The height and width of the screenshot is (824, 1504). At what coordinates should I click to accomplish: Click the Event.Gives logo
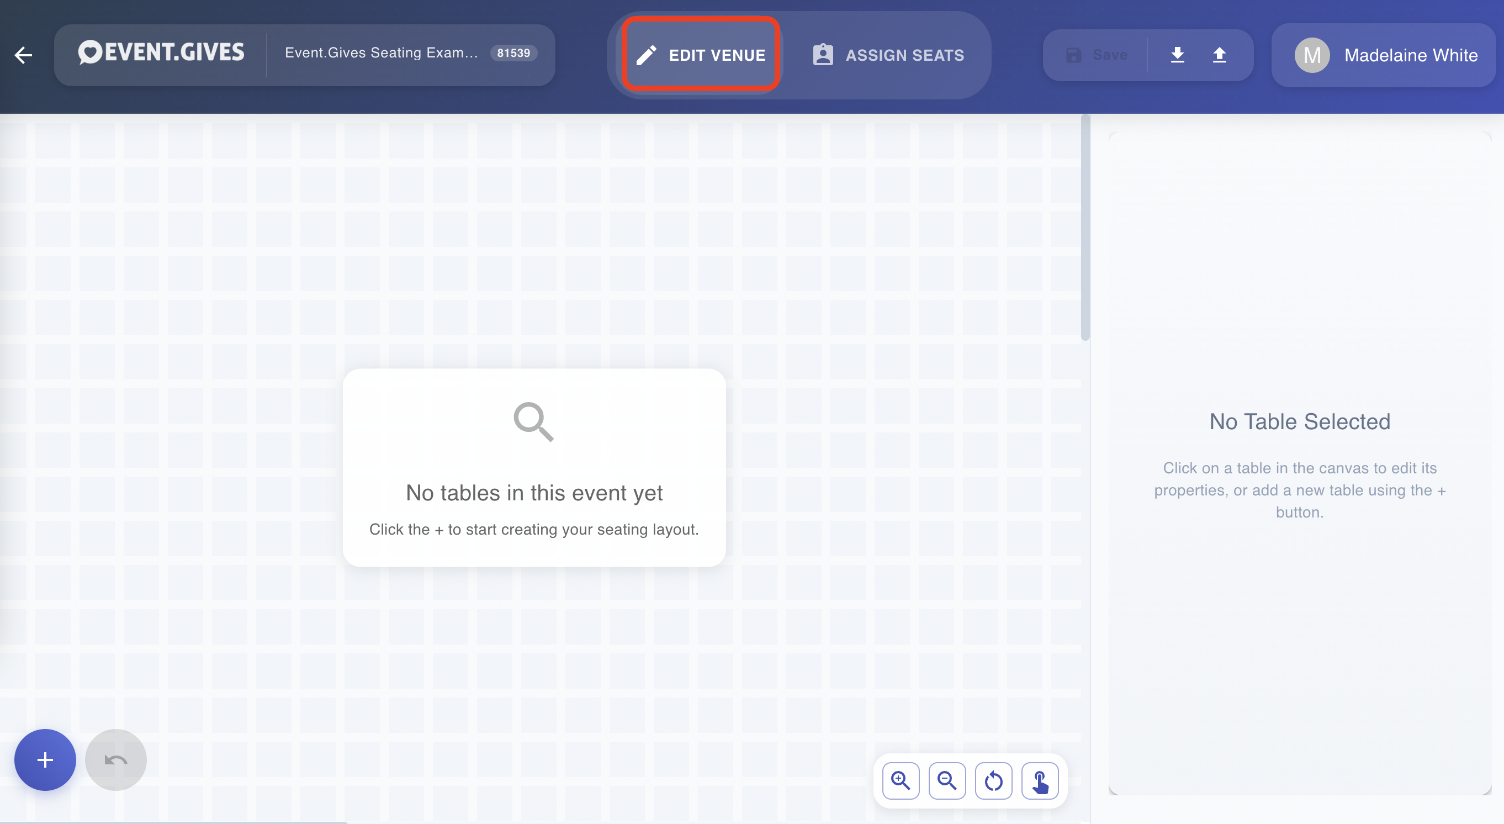coord(161,52)
